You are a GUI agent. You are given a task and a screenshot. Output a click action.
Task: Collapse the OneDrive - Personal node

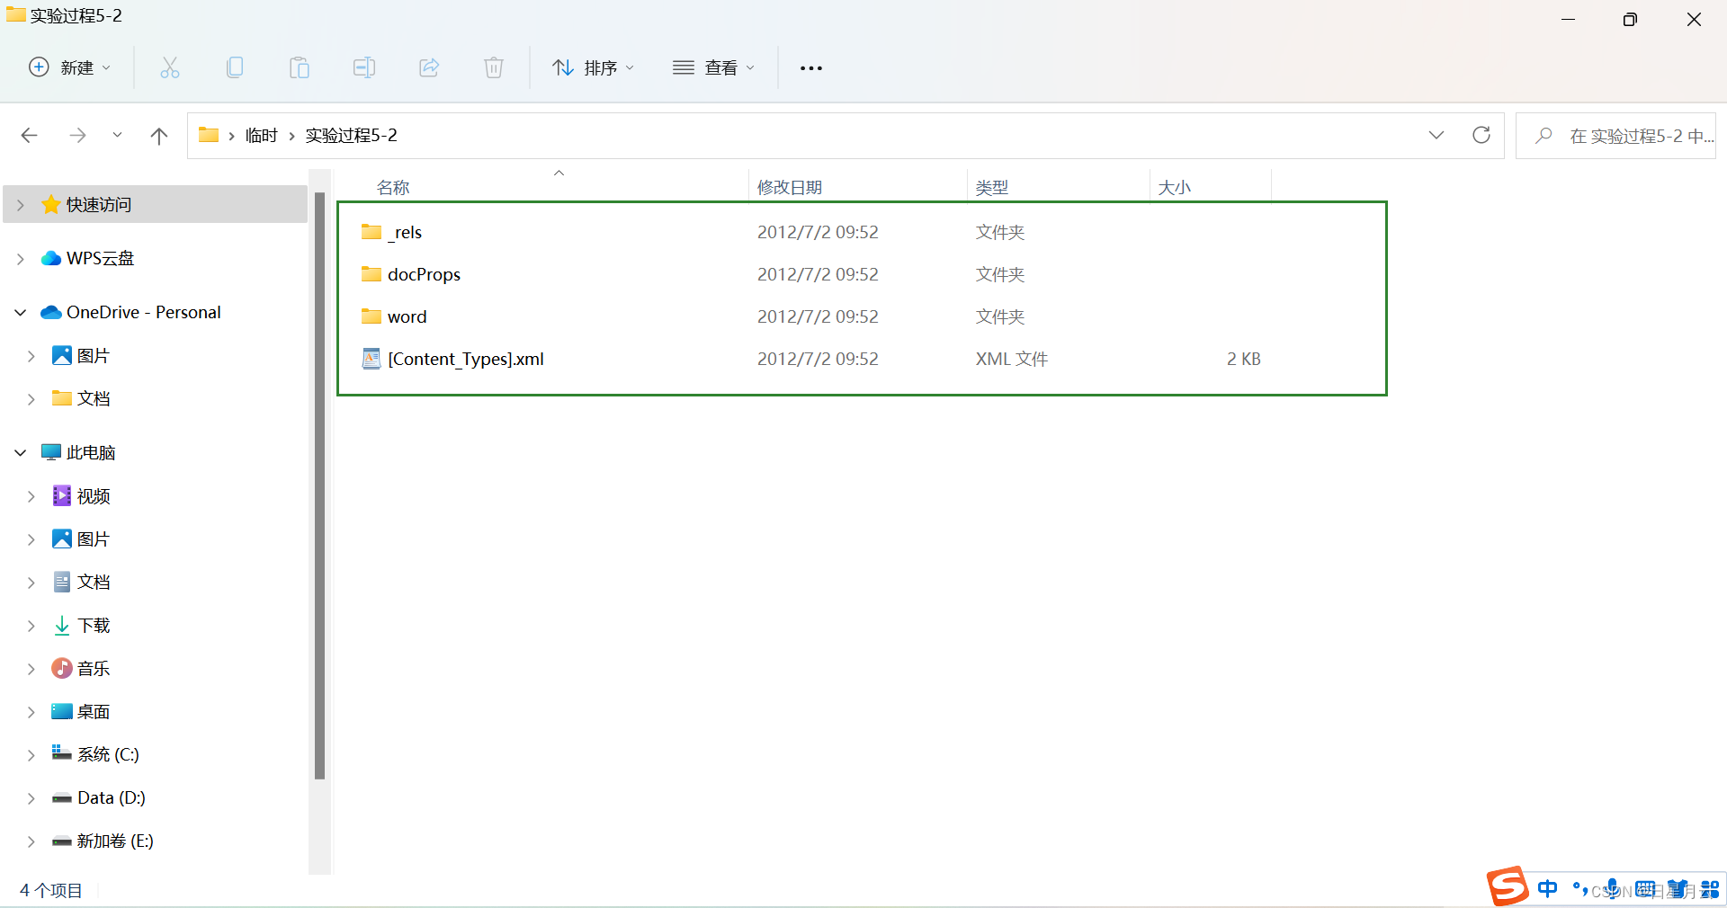[x=21, y=313]
